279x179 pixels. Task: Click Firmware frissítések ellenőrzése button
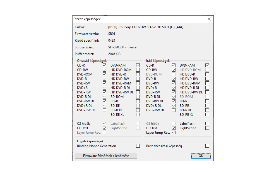click(x=106, y=156)
